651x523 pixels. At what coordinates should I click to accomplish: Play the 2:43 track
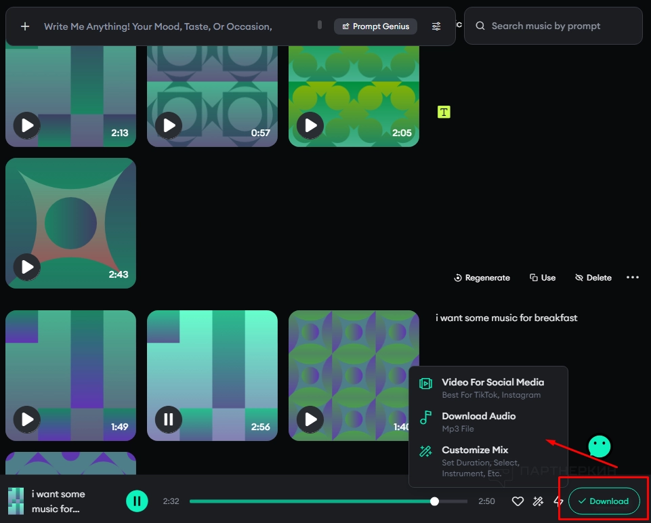coord(27,267)
